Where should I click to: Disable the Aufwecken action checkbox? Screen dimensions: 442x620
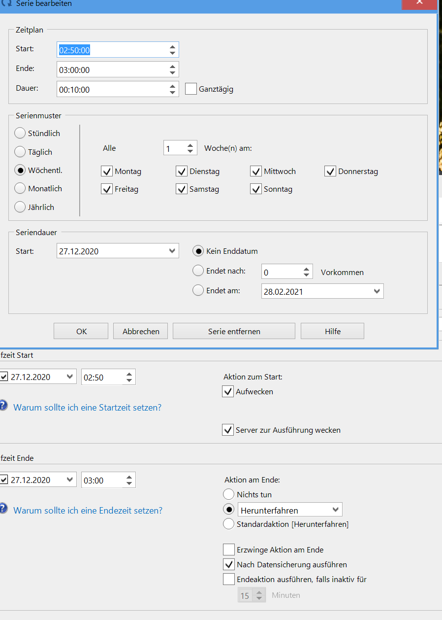228,391
